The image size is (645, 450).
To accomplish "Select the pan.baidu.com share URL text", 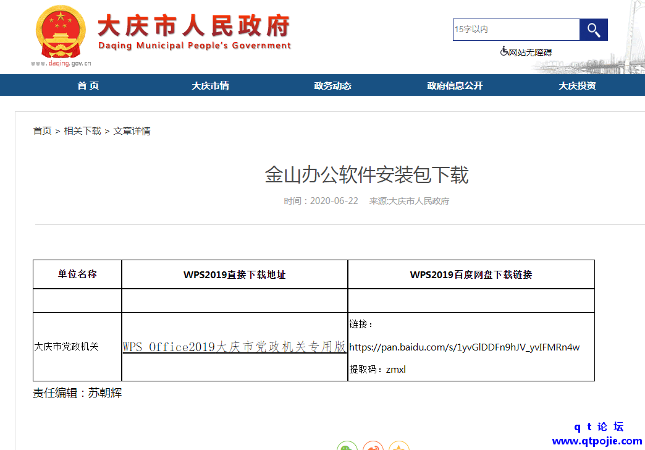I will (465, 347).
